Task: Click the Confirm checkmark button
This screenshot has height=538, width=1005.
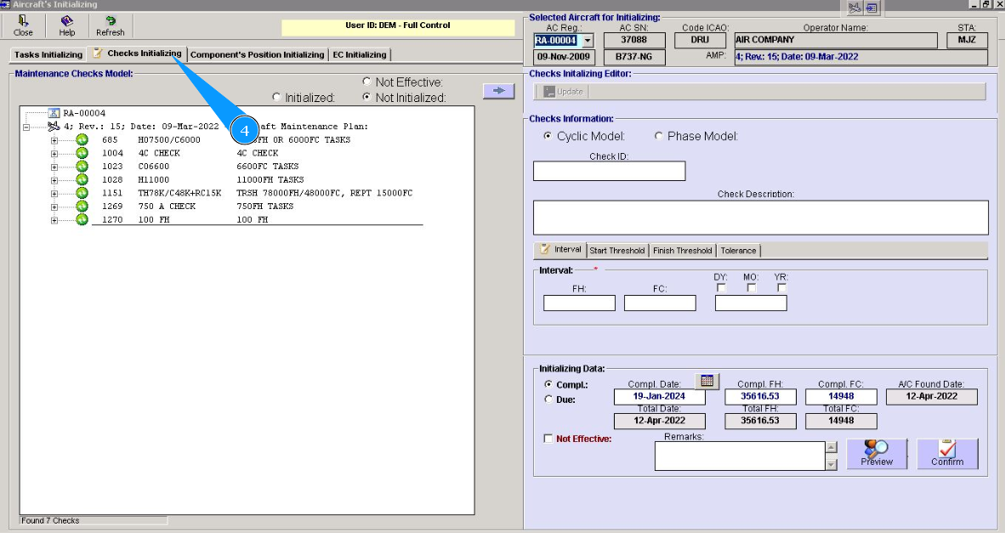Action: (947, 453)
